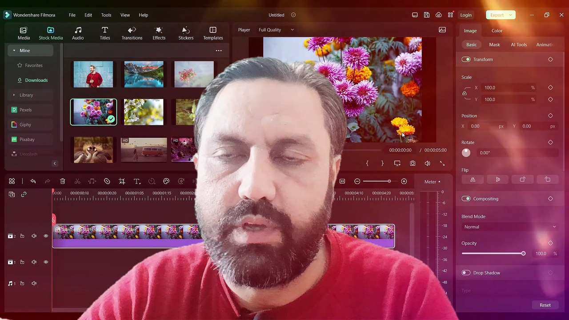Zoom in timeline with plus icon
569x320 pixels.
404,181
